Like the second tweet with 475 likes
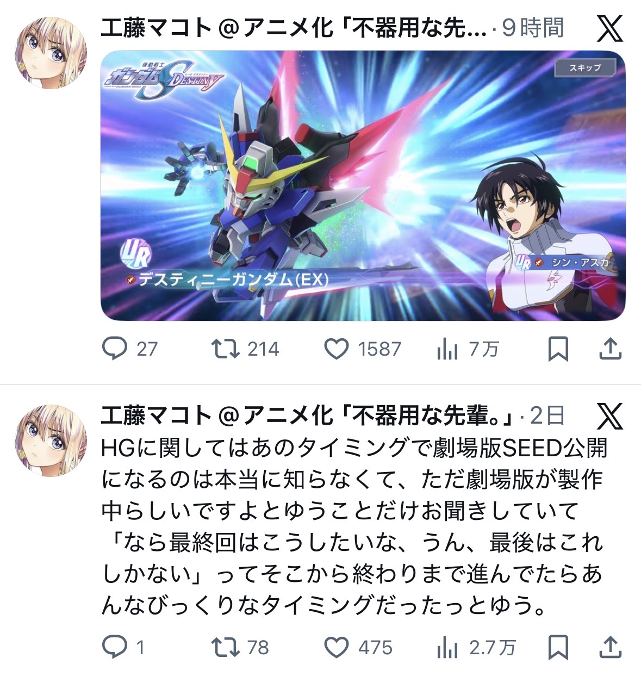The image size is (641, 695). [x=337, y=647]
